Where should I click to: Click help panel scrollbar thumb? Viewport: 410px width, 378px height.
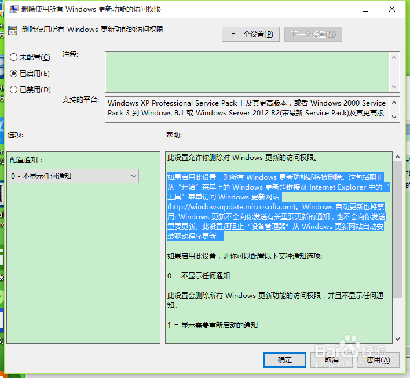pyautogui.click(x=397, y=230)
